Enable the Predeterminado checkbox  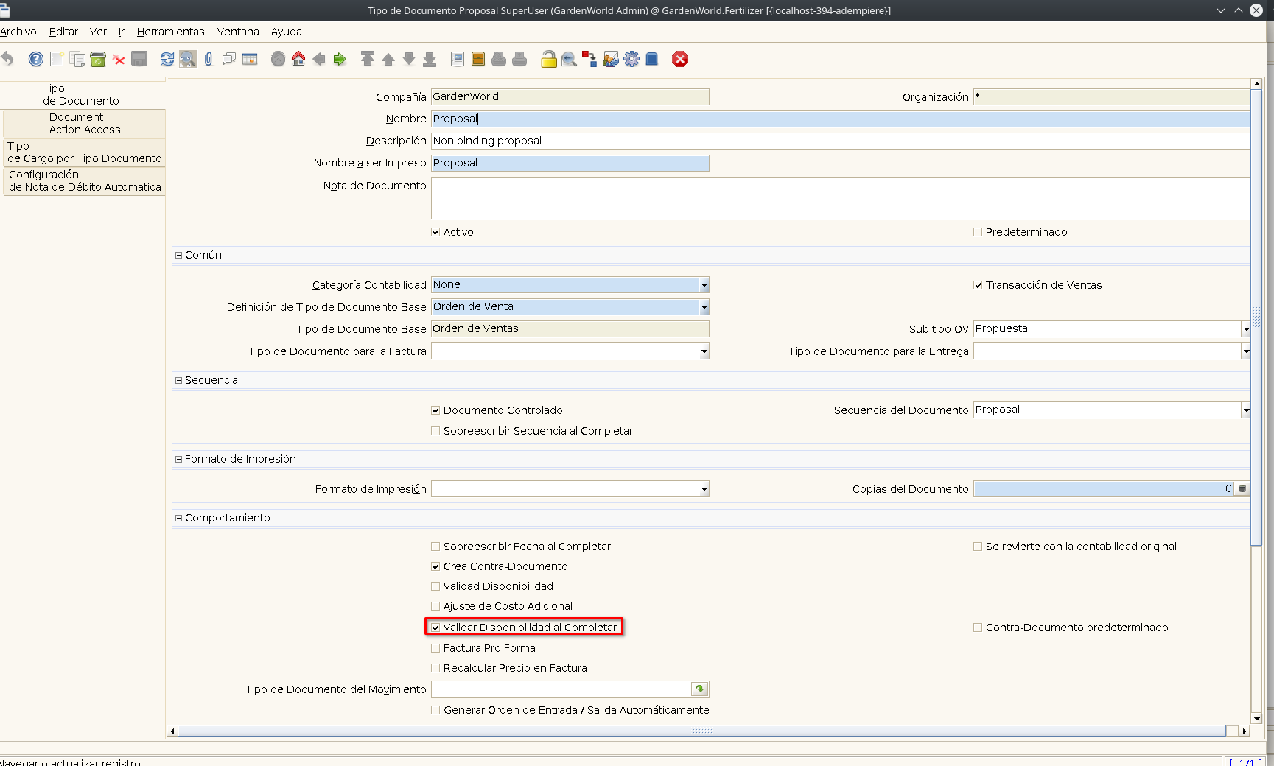978,232
